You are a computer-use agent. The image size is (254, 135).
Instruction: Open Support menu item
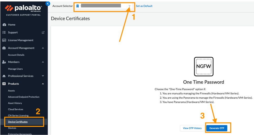(13, 32)
